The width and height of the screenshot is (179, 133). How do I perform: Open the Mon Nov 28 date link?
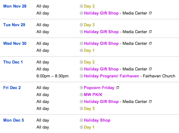[15, 6]
